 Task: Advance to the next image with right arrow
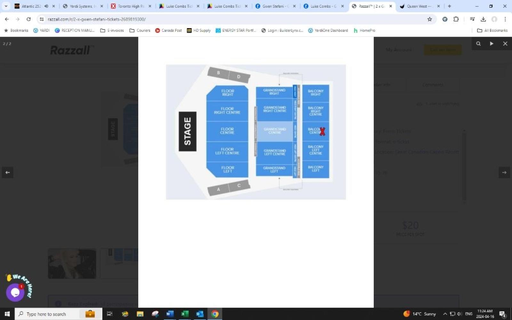(504, 172)
